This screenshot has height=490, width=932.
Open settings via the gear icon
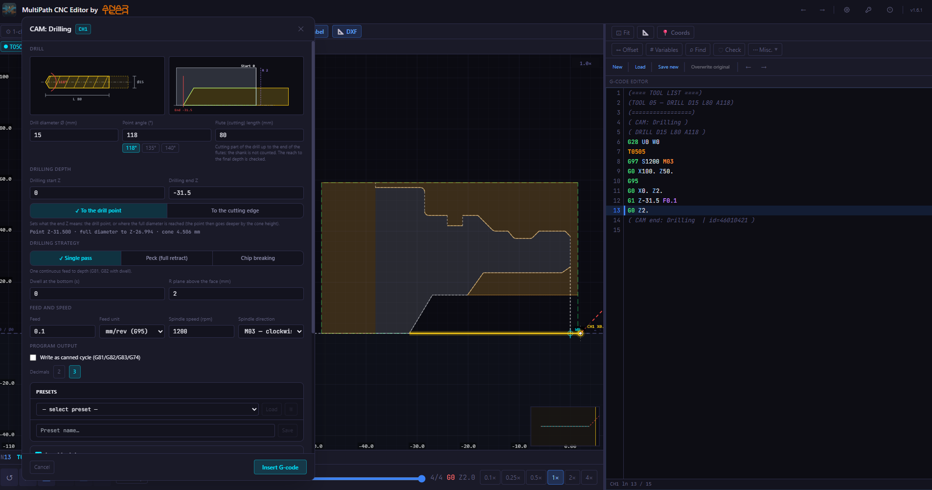pyautogui.click(x=847, y=10)
